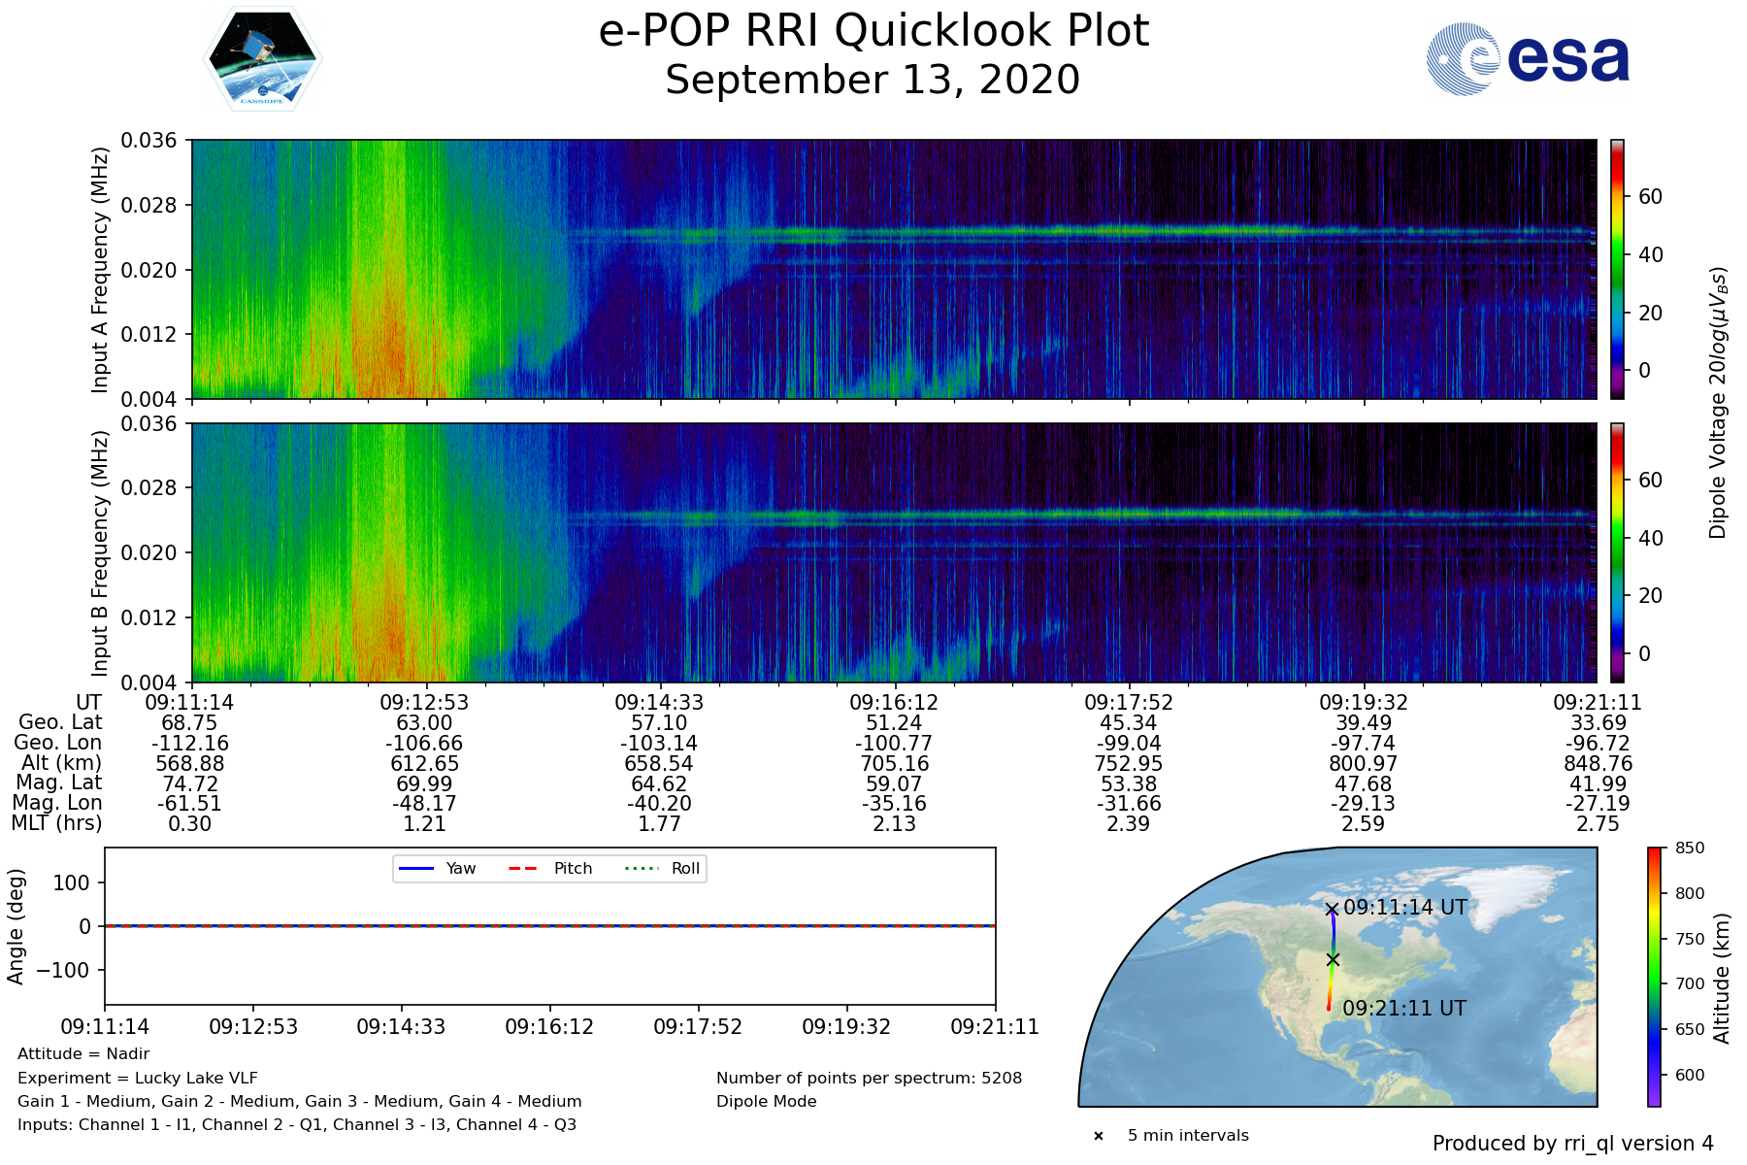
Task: Click the 'September 13, 2020' date subtitle
Action: point(873,81)
